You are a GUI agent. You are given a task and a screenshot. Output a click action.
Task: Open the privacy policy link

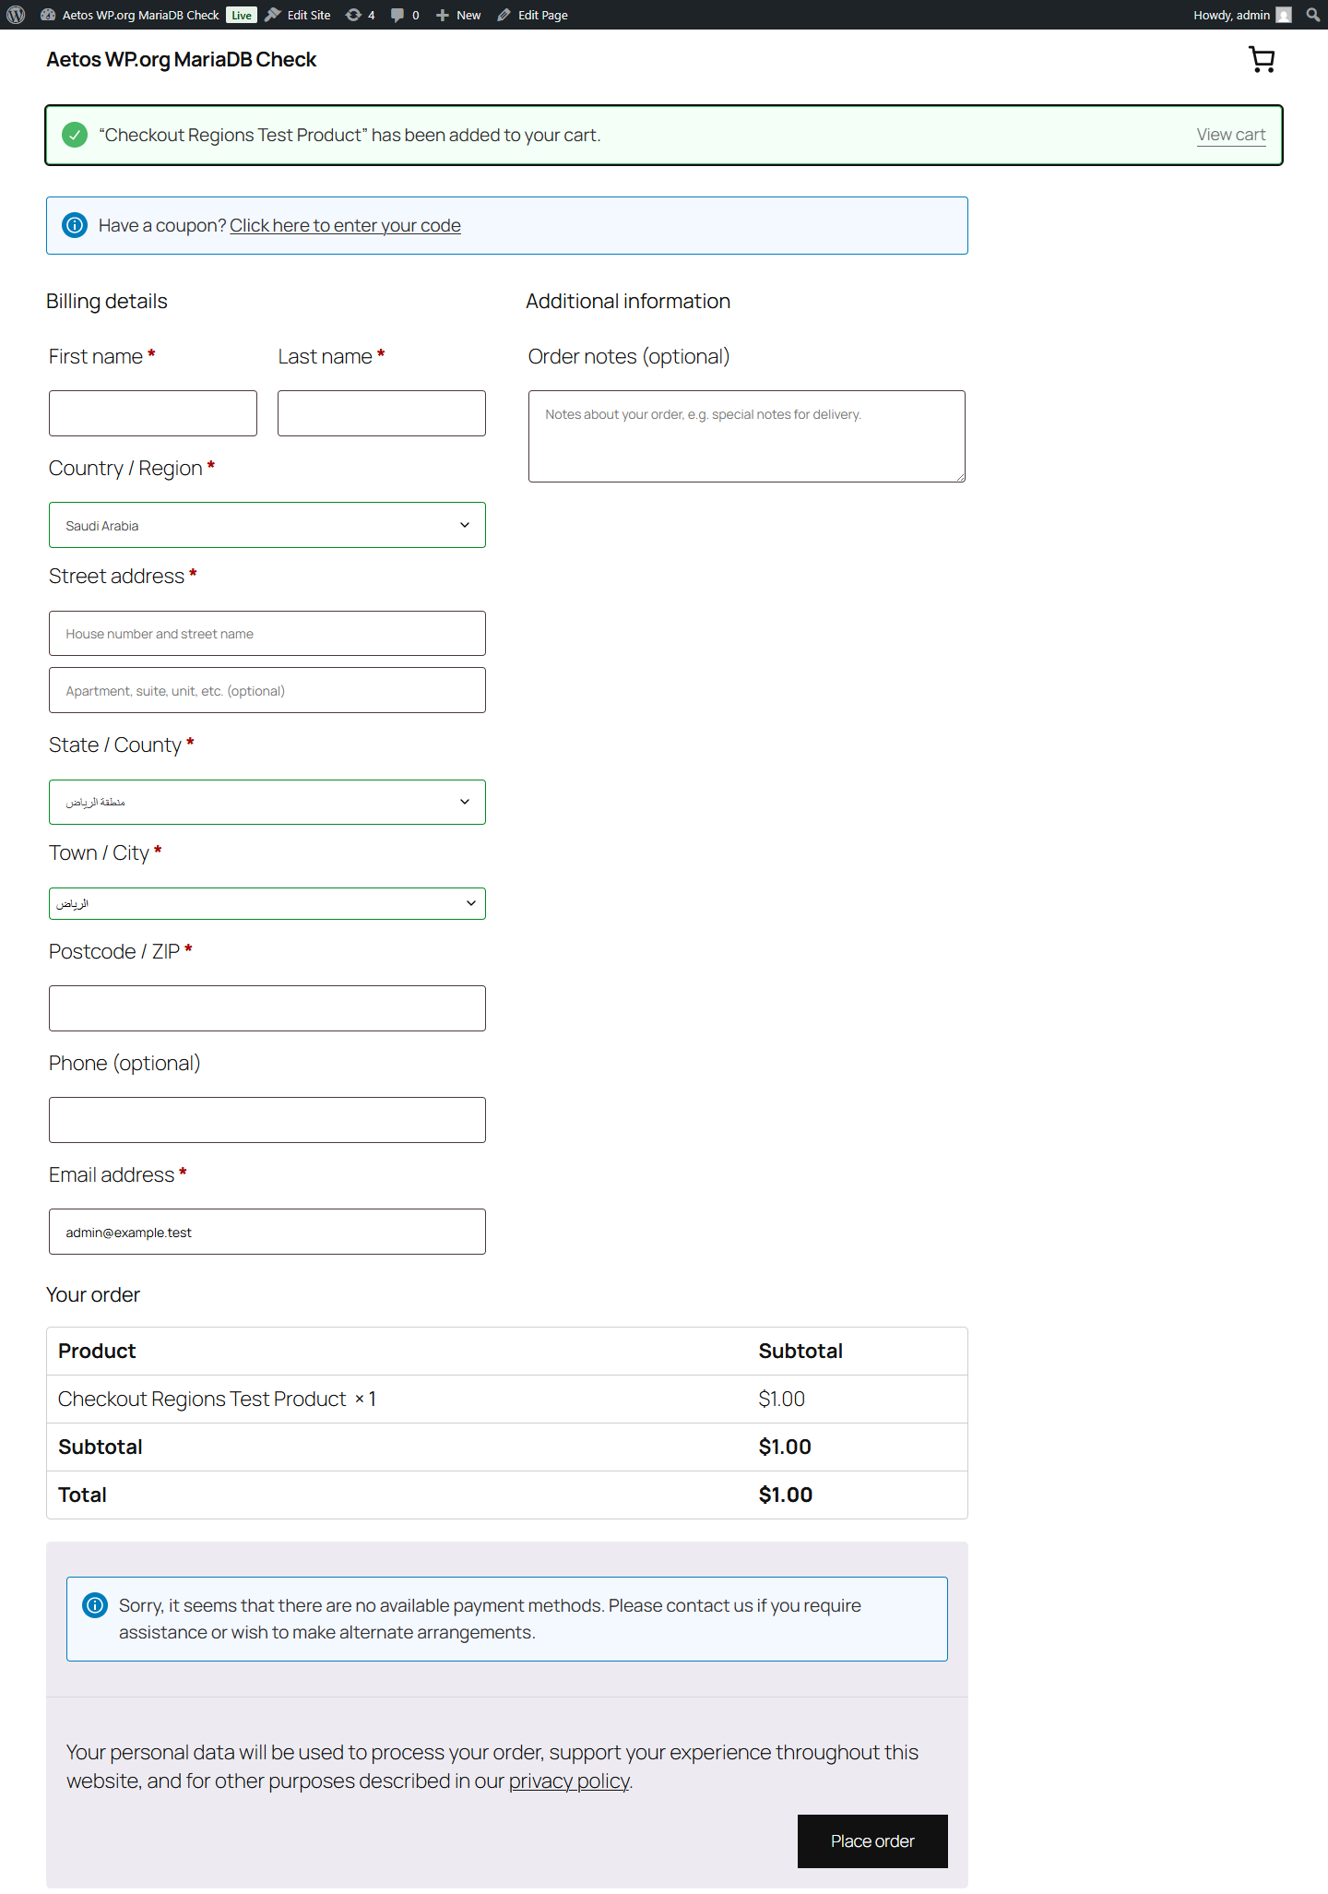coord(569,1781)
